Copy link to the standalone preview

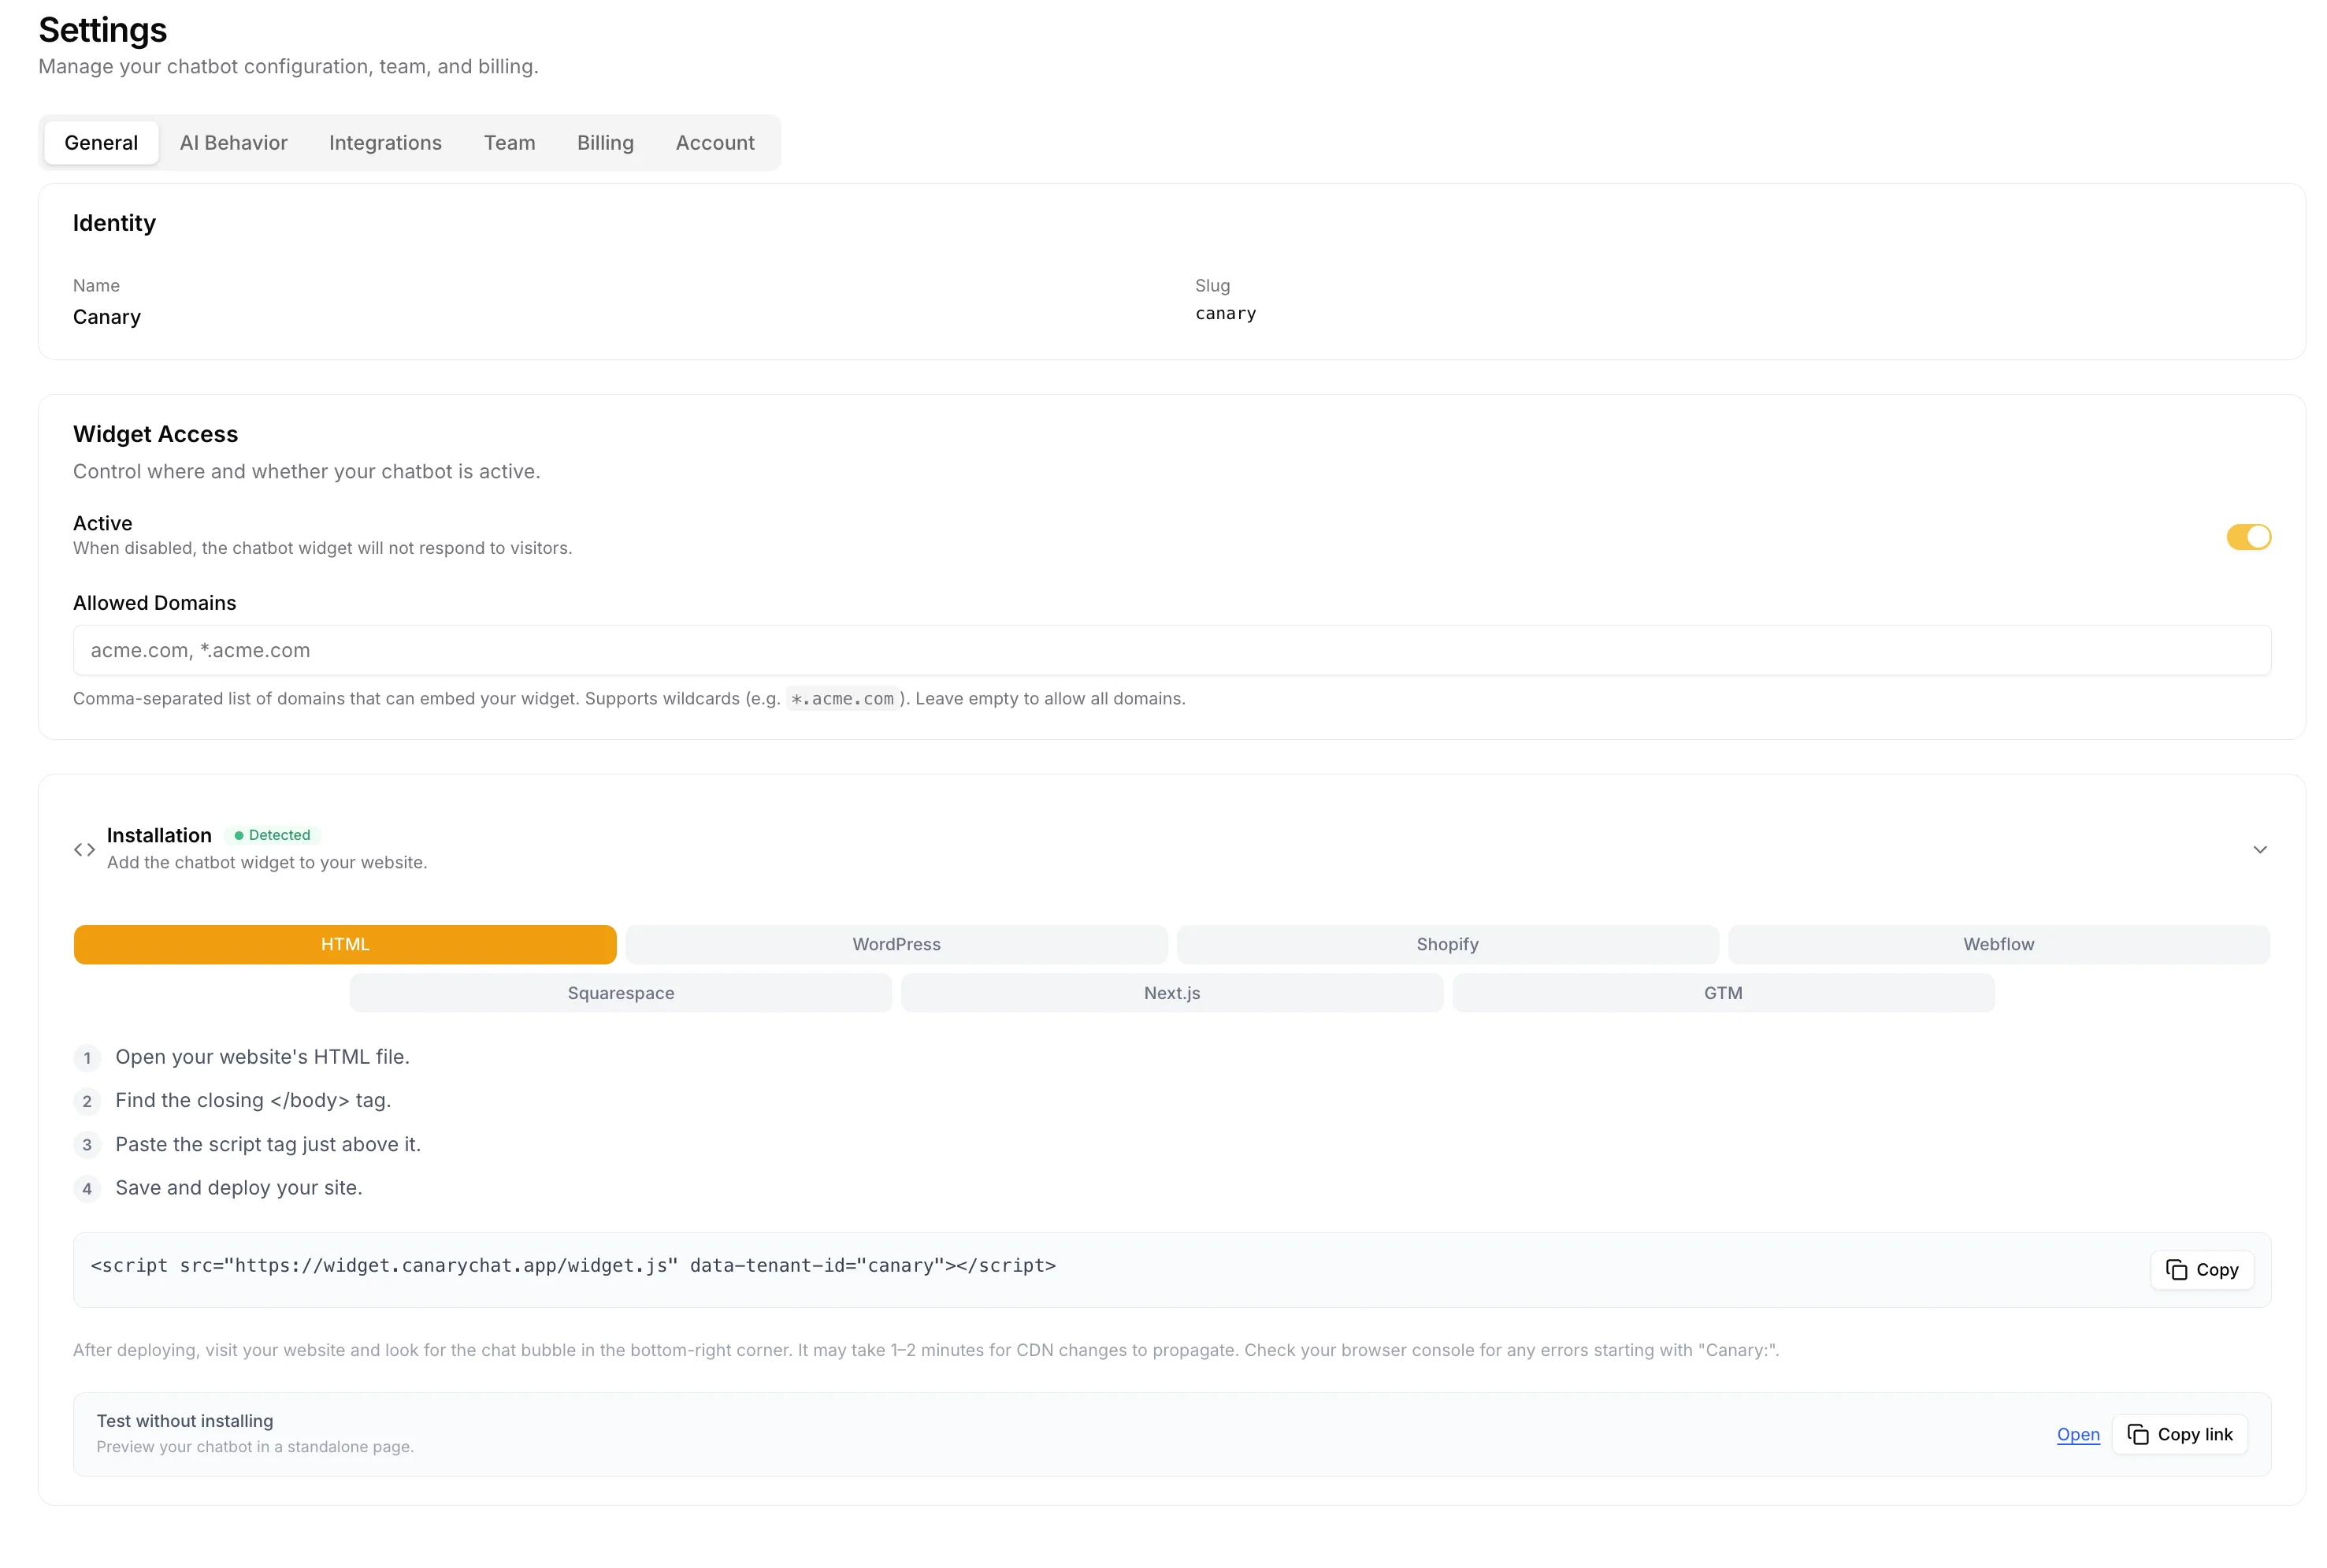pos(2179,1434)
